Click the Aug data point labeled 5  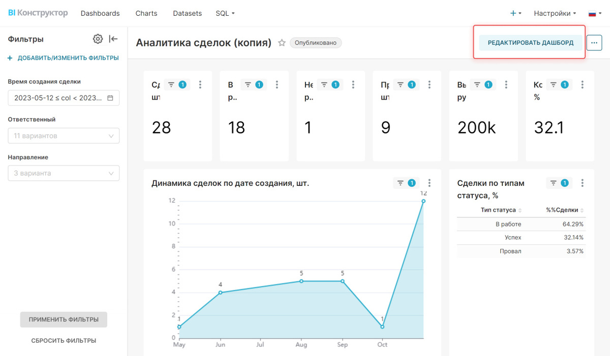tap(301, 281)
